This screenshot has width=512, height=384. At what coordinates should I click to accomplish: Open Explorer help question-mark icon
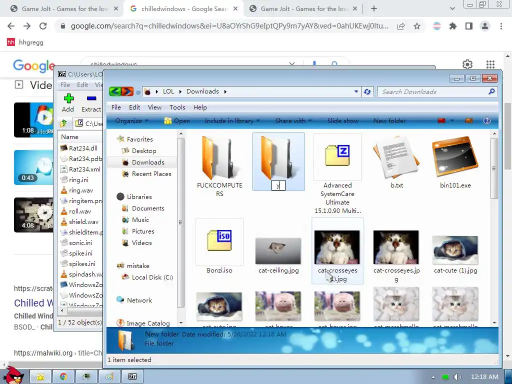click(487, 121)
